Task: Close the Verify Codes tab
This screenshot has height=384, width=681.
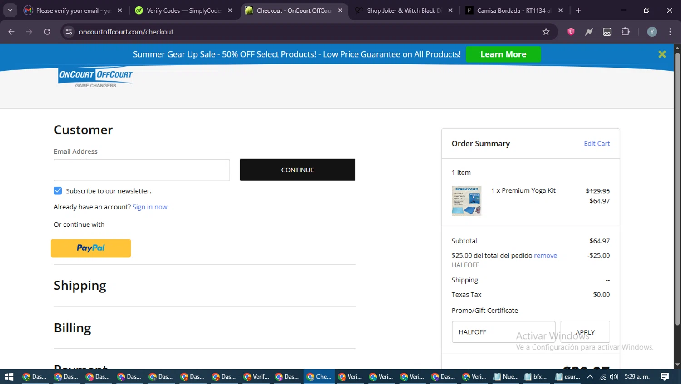Action: tap(230, 10)
